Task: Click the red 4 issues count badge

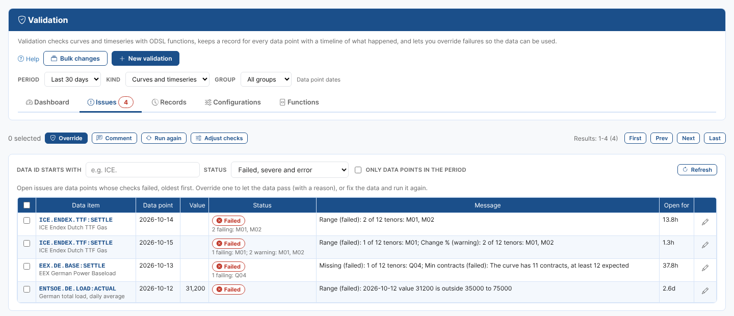Action: click(x=126, y=102)
